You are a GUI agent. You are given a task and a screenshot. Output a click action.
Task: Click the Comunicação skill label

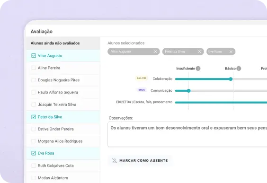(161, 90)
